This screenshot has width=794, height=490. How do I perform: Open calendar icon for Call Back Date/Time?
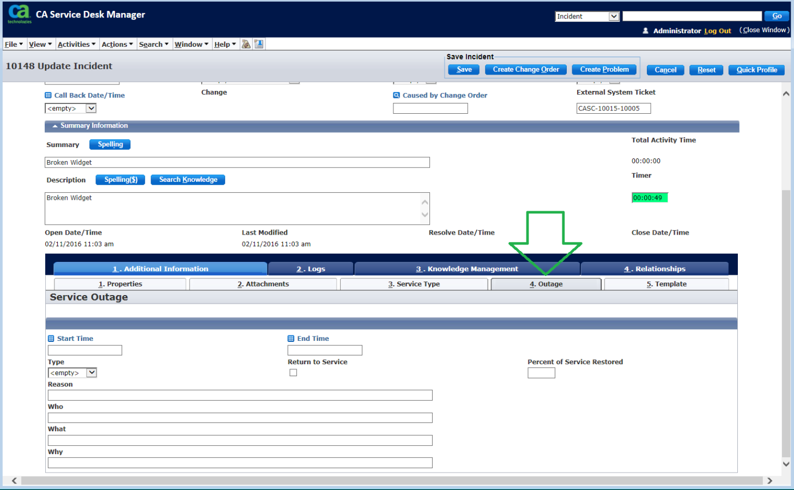(48, 95)
